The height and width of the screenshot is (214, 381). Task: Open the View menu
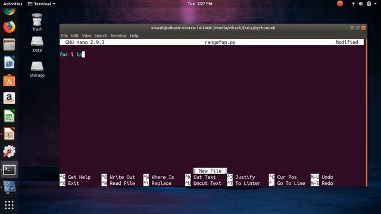[86, 36]
